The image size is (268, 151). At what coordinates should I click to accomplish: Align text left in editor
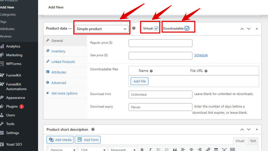click(x=183, y=150)
